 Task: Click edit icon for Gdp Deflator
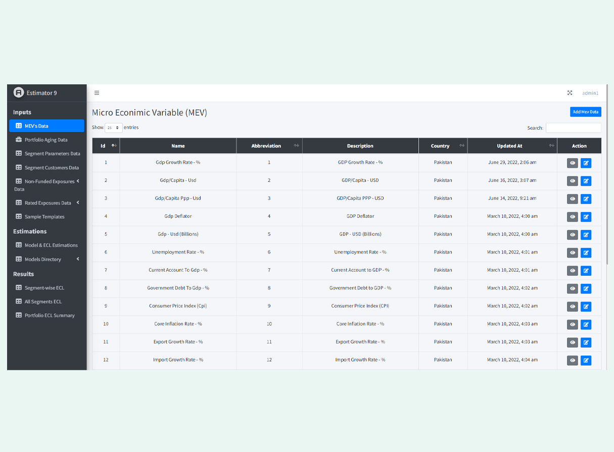tap(586, 217)
